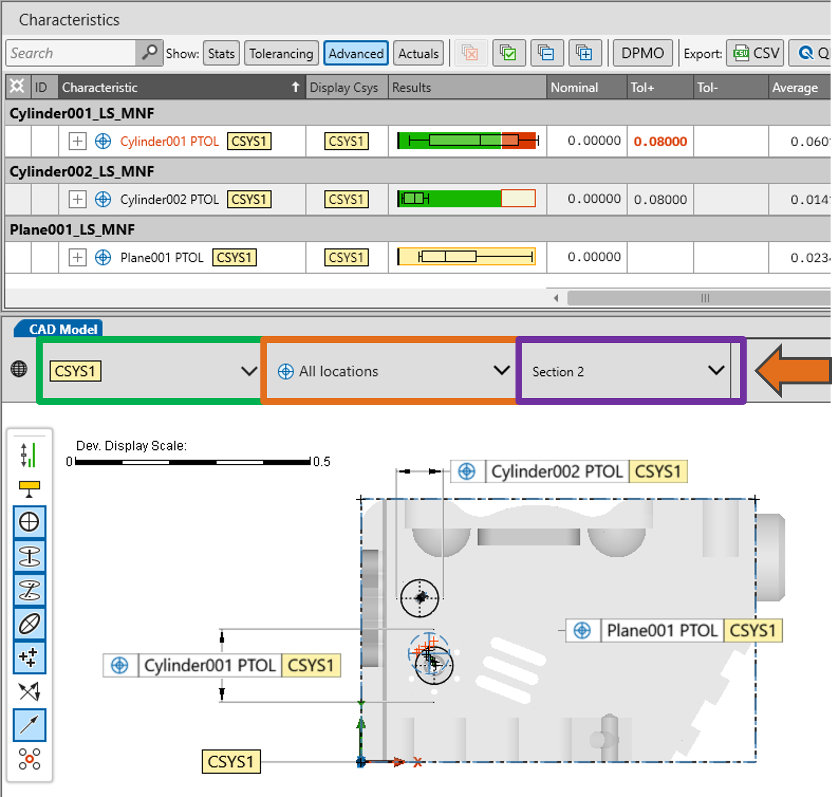Toggle the ellipse display option
Viewport: 832px width, 797px height.
[x=29, y=623]
